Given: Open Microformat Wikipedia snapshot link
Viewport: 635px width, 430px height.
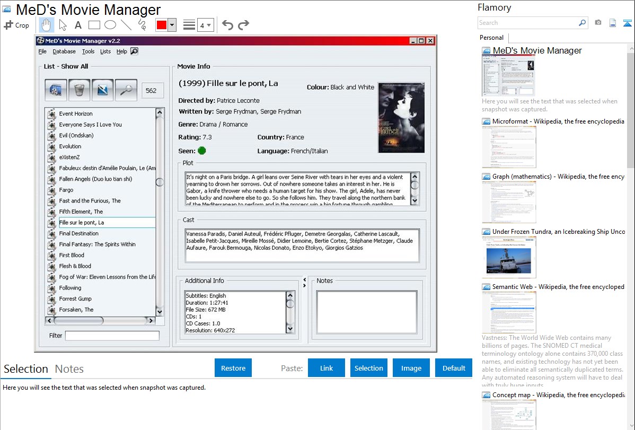Looking at the screenshot, I should tap(558, 121).
